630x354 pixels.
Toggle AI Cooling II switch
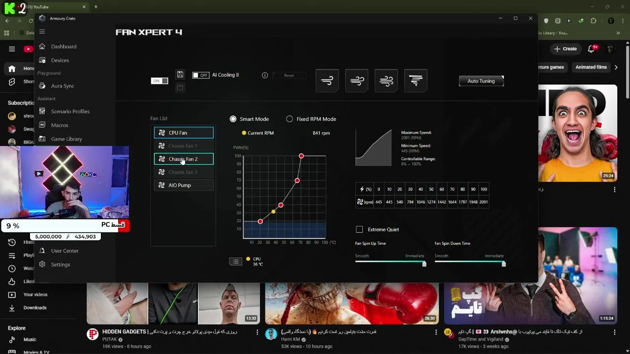point(200,75)
